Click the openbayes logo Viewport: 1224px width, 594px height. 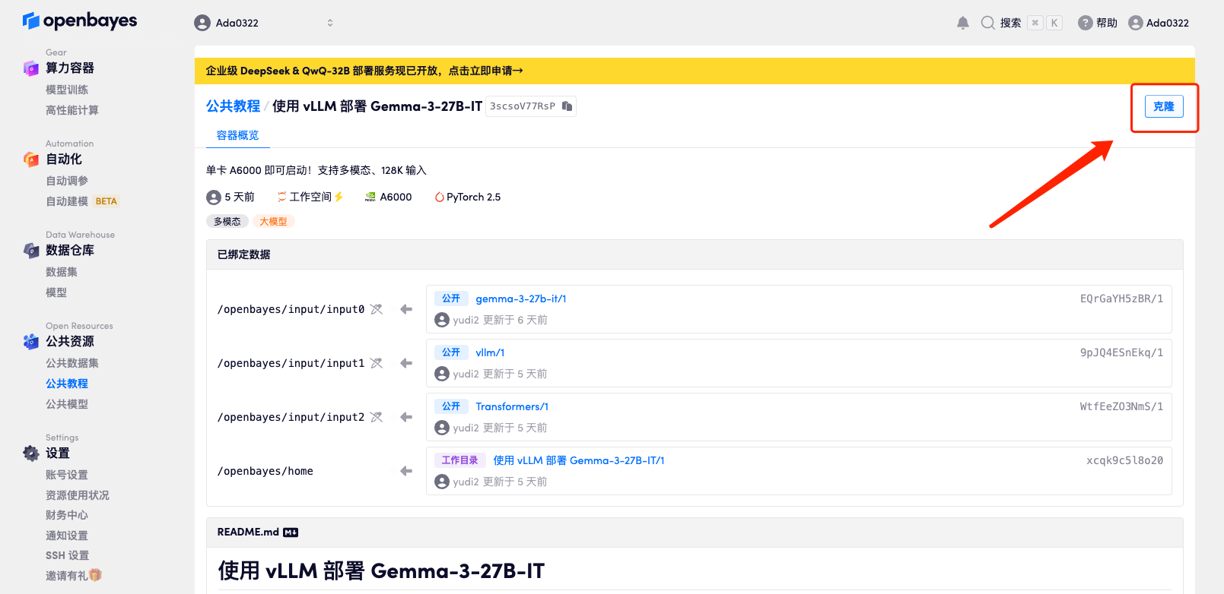coord(80,21)
